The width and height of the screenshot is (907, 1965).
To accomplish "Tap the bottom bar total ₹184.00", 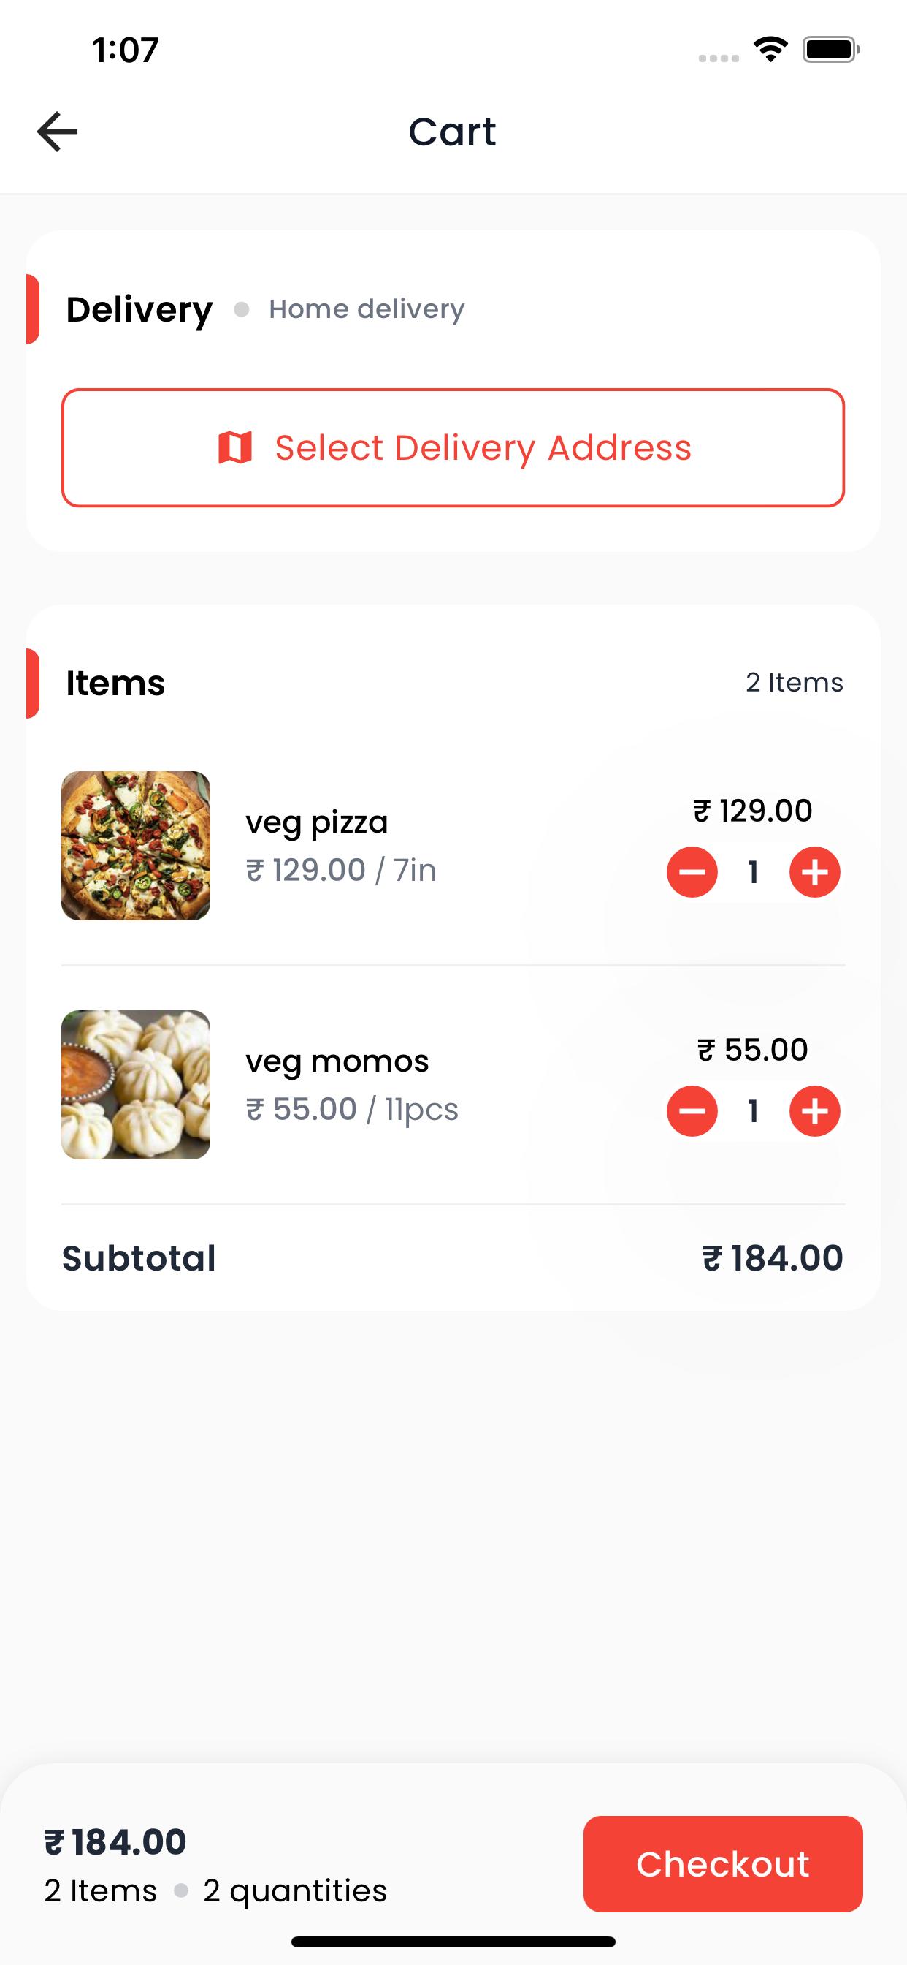I will 115,1842.
